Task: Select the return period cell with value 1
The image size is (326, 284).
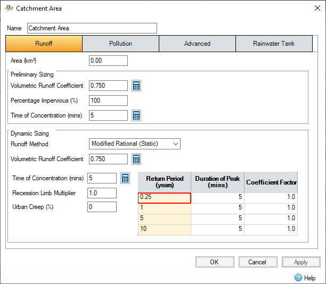Action: [165, 208]
